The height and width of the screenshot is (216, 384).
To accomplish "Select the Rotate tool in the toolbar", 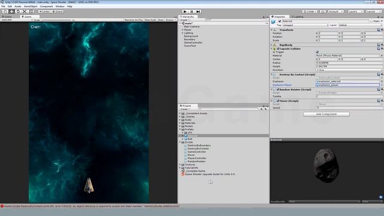I will 18,11.
